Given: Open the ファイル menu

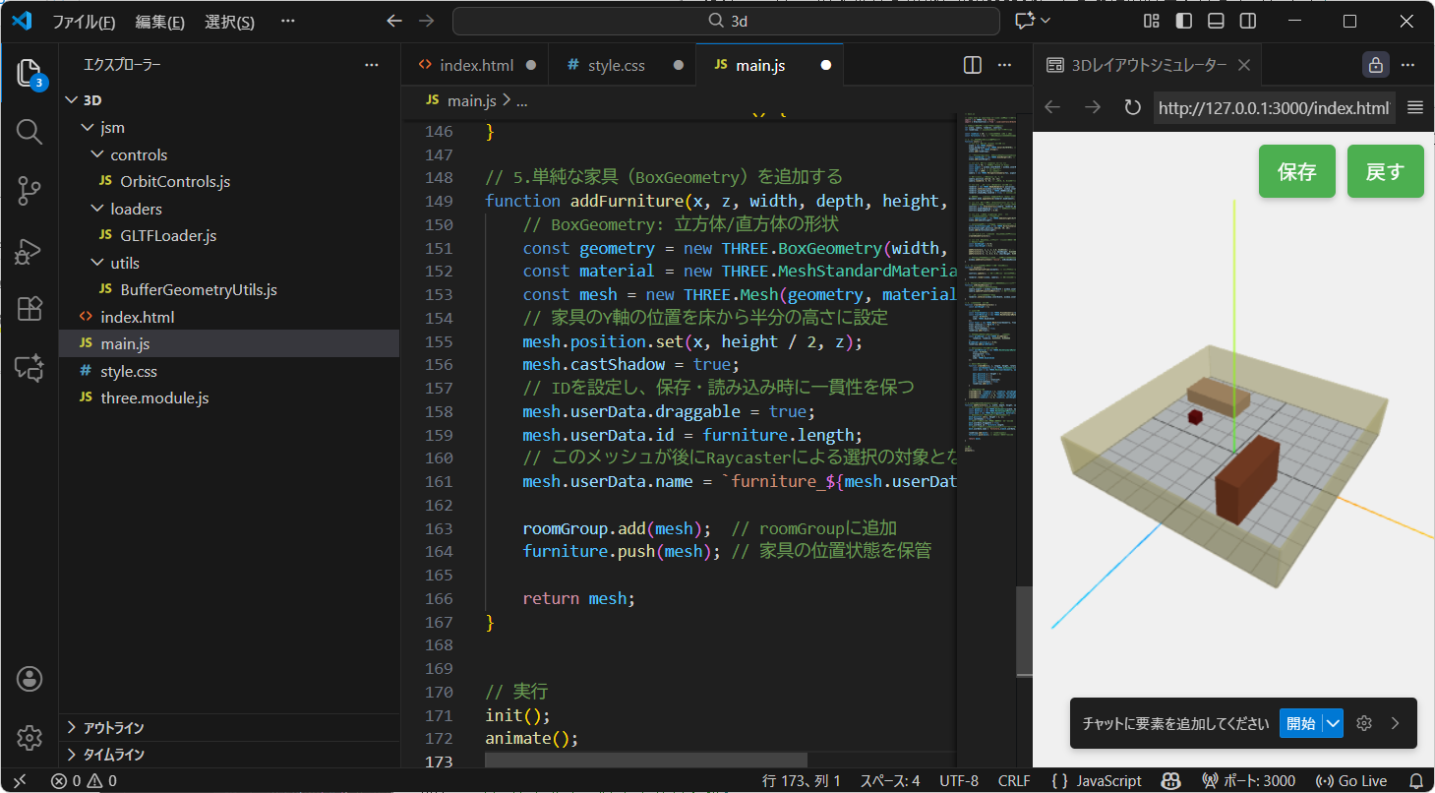Looking at the screenshot, I should coord(87,22).
